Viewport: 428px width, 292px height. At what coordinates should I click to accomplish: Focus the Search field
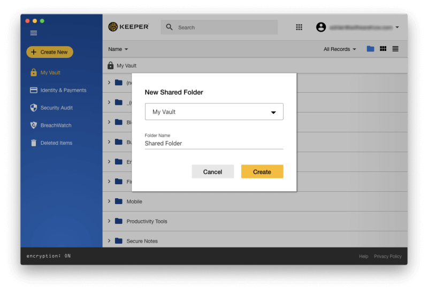click(x=219, y=27)
